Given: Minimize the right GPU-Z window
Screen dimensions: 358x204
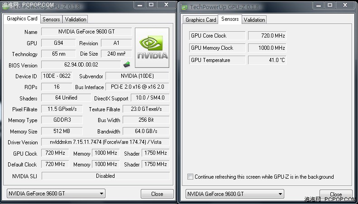Looking at the screenshot, I should [319, 5].
